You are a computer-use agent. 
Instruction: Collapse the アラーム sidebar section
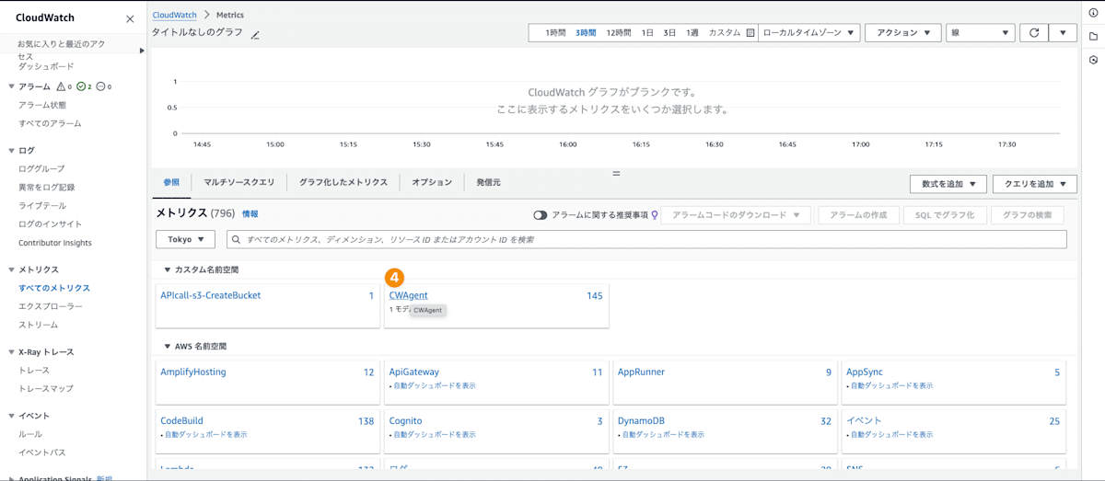pos(11,86)
